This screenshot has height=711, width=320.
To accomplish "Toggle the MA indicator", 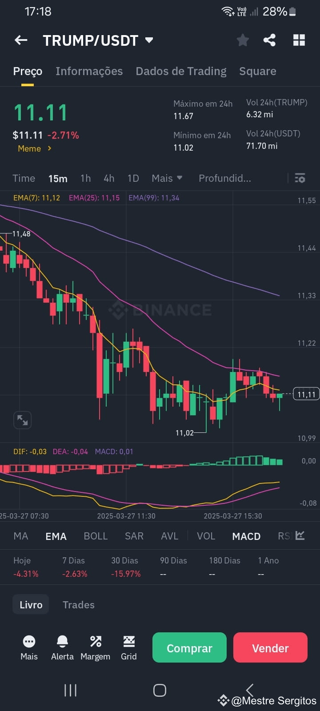I will 21,536.
